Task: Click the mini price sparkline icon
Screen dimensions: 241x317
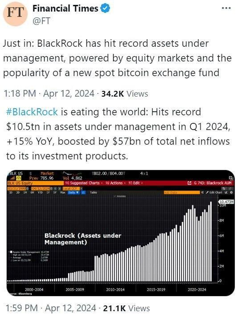Action: [x=72, y=174]
